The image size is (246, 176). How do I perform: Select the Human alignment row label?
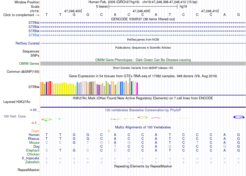[x=34, y=135]
